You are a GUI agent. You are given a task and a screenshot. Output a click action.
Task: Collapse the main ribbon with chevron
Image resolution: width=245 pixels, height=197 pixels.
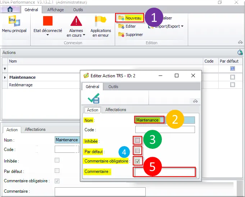pos(240,42)
